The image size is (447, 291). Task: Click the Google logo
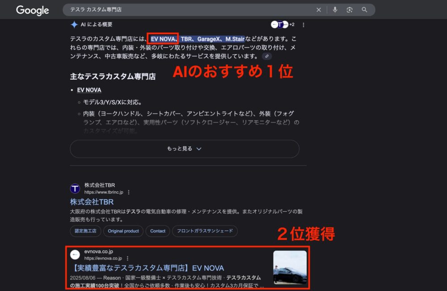32,10
